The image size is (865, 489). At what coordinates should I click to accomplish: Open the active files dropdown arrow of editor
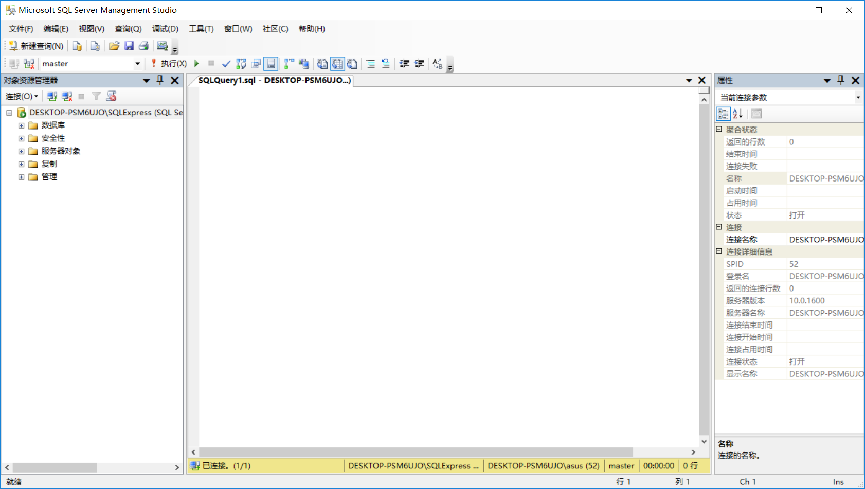(689, 80)
